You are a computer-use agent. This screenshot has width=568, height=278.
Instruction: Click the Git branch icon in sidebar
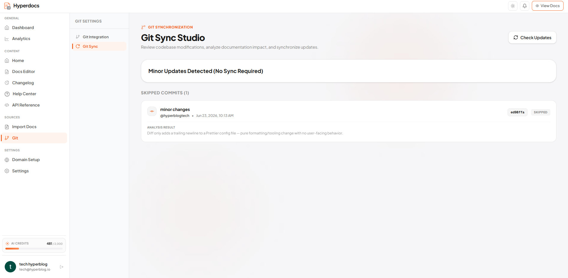pos(7,138)
